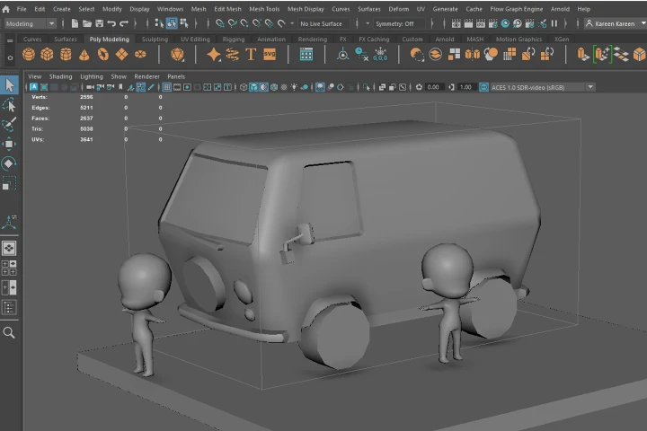The height and width of the screenshot is (431, 647).
Task: Click the Sweep Mesh star icon
Action: click(x=213, y=55)
